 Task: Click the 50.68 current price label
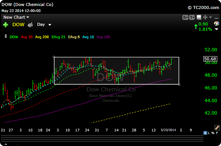[x=210, y=59]
